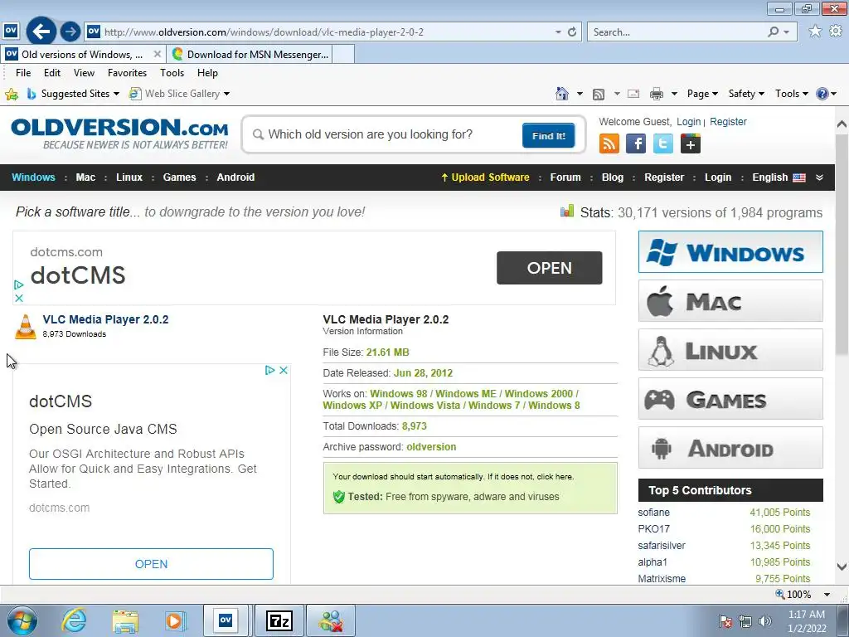849x637 pixels.
Task: Open Windows Start button
Action: 22,620
